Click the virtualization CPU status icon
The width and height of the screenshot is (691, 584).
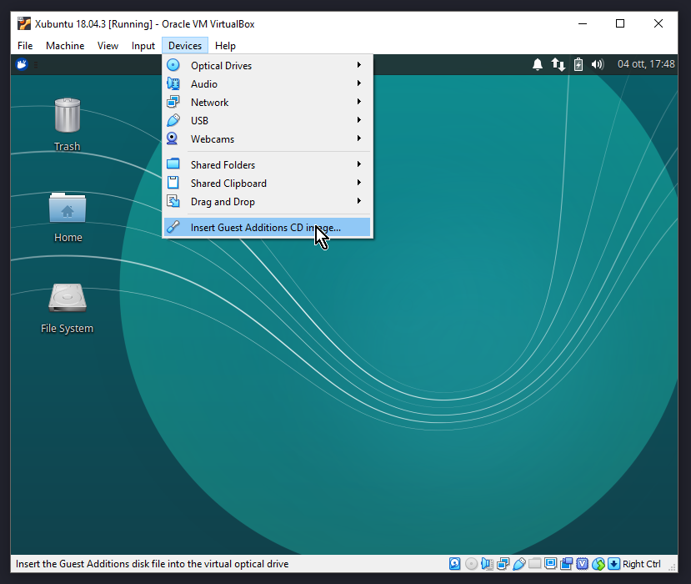(x=582, y=564)
